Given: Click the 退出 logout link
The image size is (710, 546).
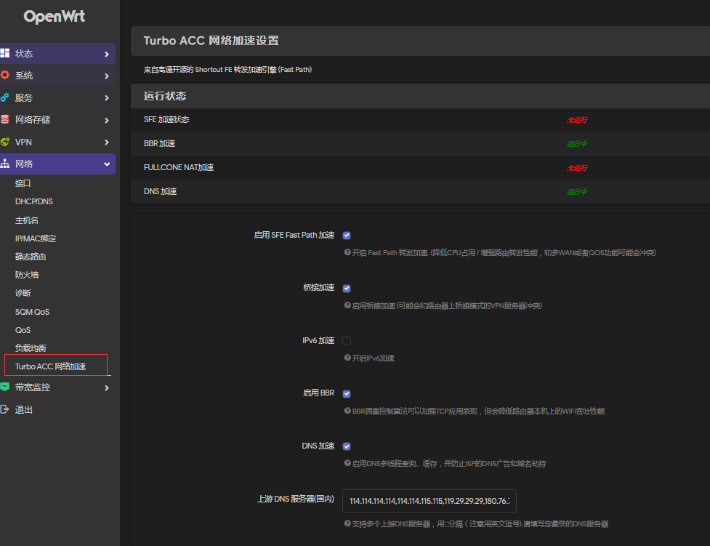Looking at the screenshot, I should pyautogui.click(x=24, y=409).
